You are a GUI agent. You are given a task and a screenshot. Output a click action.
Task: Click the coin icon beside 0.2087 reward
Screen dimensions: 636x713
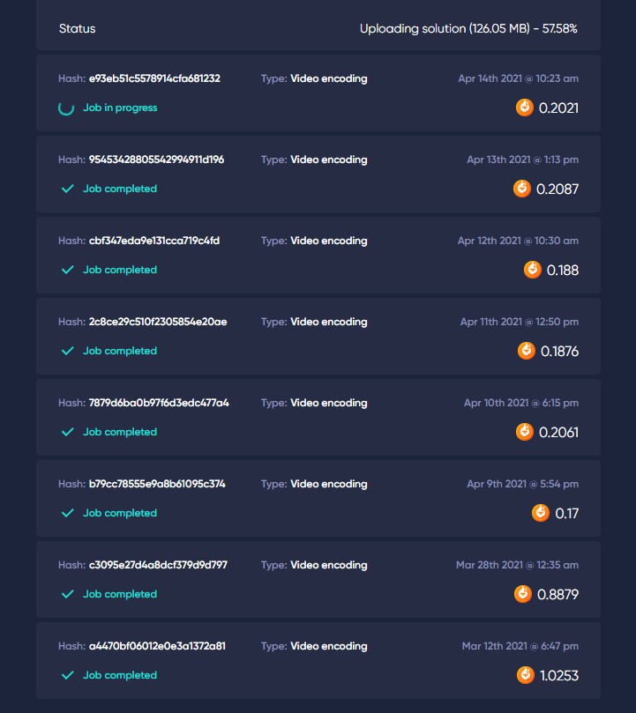coord(521,189)
